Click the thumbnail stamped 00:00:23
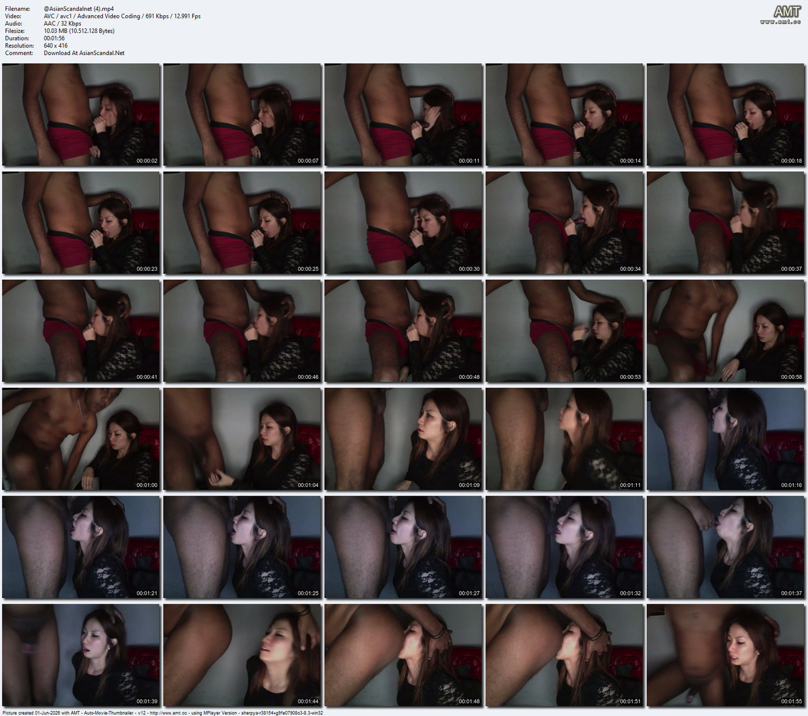The image size is (808, 716). point(81,222)
